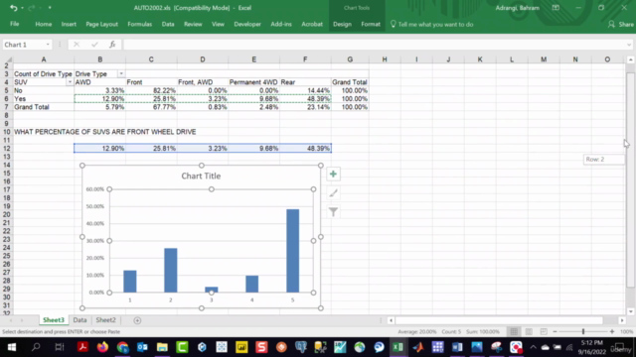
Task: Click the zoom out minus button
Action: (555, 332)
